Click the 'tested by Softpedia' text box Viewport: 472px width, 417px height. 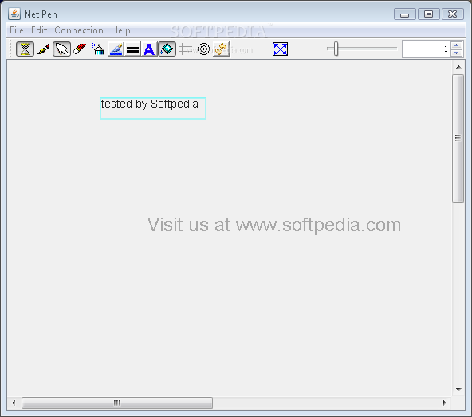[x=153, y=108]
